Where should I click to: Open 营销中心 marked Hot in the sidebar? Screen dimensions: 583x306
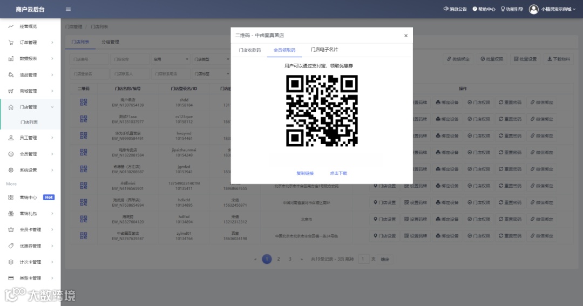tap(30, 198)
